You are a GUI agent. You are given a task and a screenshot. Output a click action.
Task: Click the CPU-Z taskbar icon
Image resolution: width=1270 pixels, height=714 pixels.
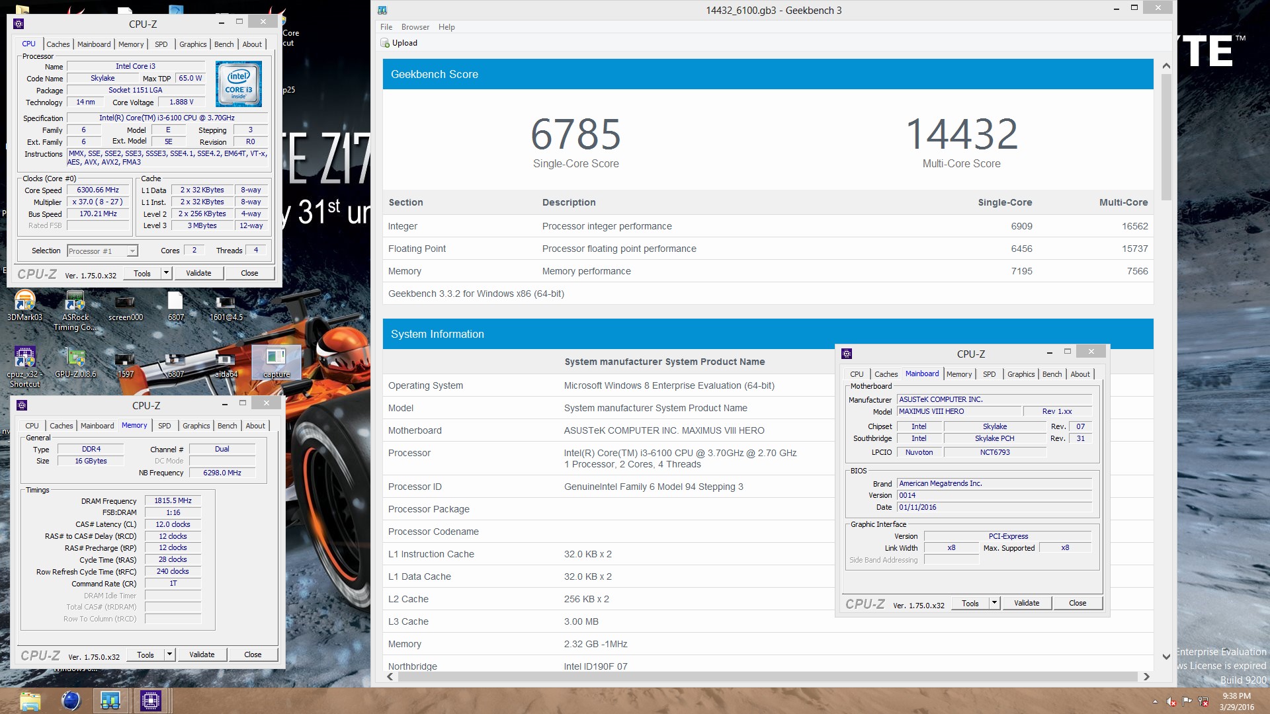[151, 701]
